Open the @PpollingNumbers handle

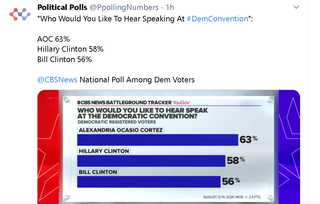coord(124,8)
